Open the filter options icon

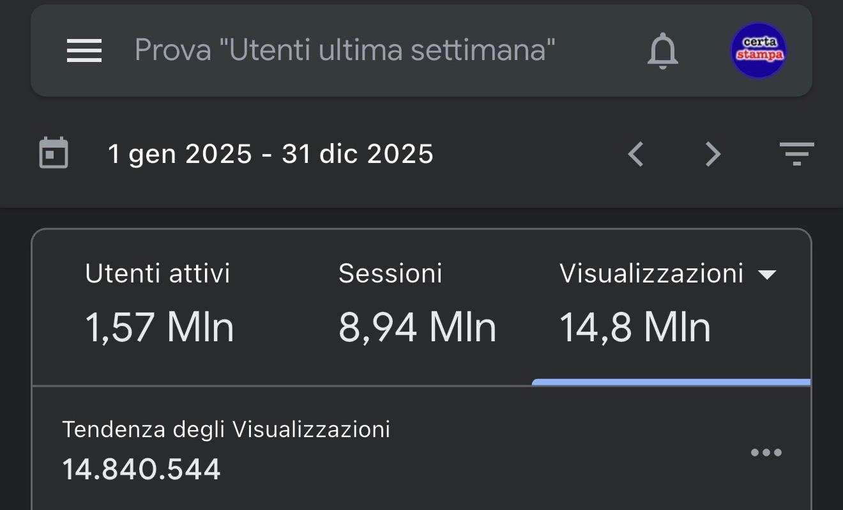pos(796,154)
